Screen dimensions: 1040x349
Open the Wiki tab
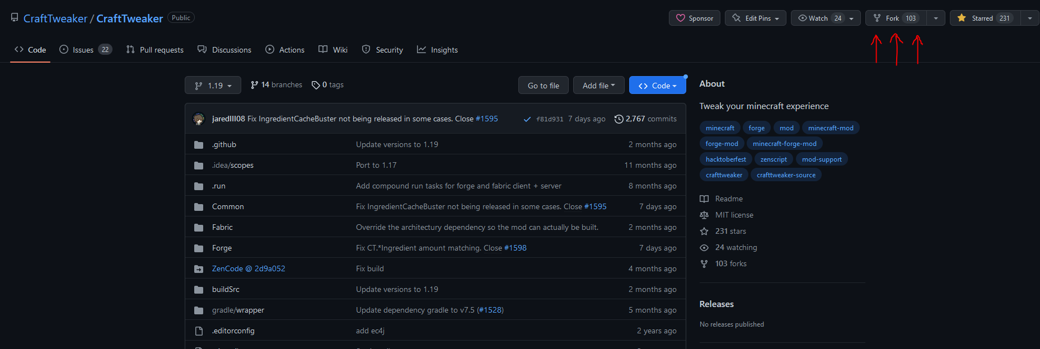333,50
